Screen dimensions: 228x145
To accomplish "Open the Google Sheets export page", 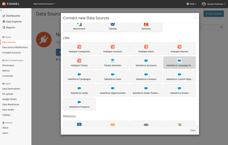I will [x=10, y=99].
